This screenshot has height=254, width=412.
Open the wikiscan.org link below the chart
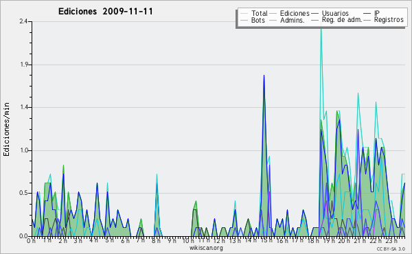206,248
